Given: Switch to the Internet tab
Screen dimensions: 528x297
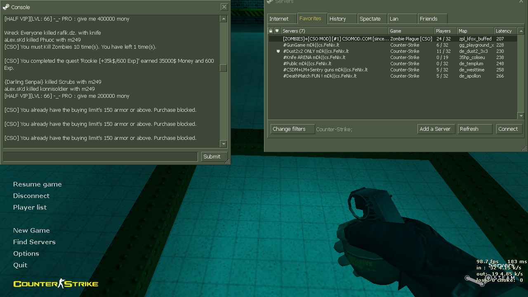Looking at the screenshot, I should [279, 19].
